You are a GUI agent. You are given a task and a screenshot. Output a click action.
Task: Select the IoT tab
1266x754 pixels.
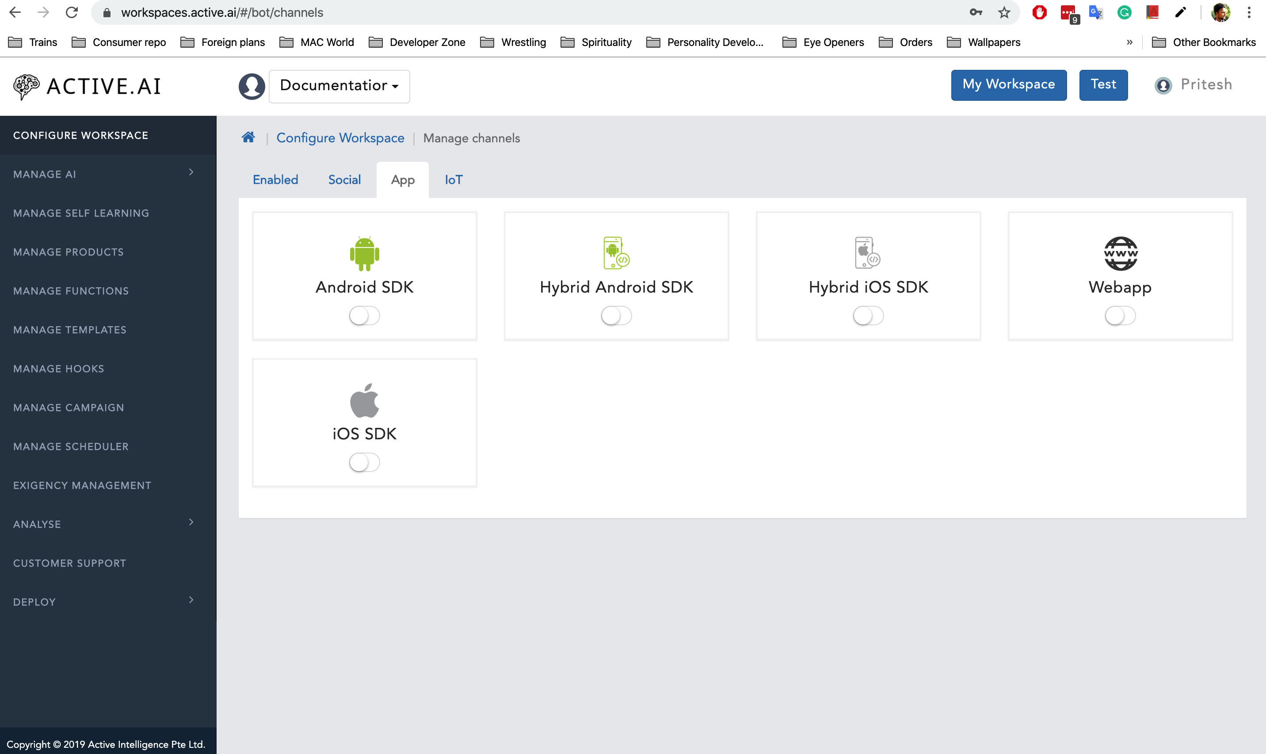coord(453,179)
